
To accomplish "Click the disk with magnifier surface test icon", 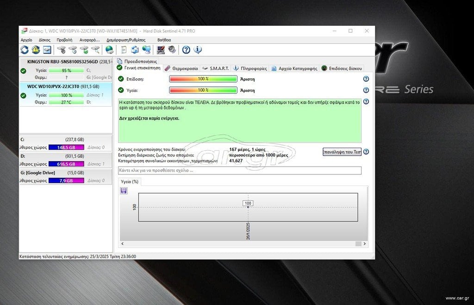I will (x=95, y=50).
